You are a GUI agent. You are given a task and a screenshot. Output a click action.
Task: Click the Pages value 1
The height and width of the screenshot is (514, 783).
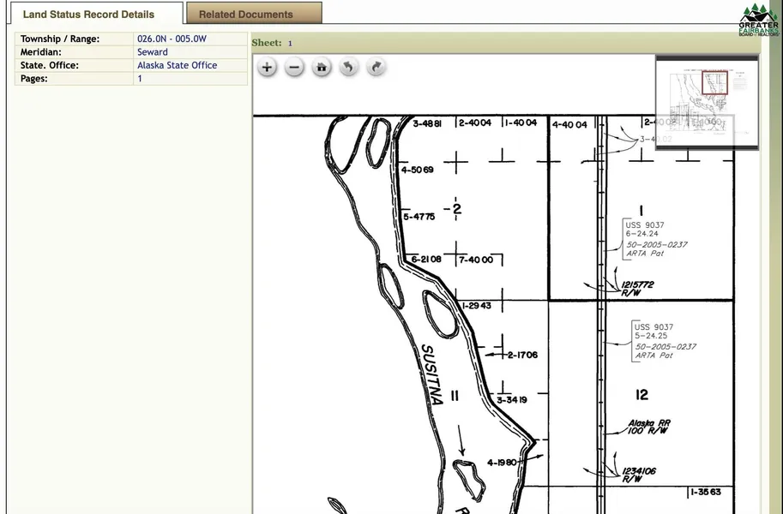click(x=140, y=79)
